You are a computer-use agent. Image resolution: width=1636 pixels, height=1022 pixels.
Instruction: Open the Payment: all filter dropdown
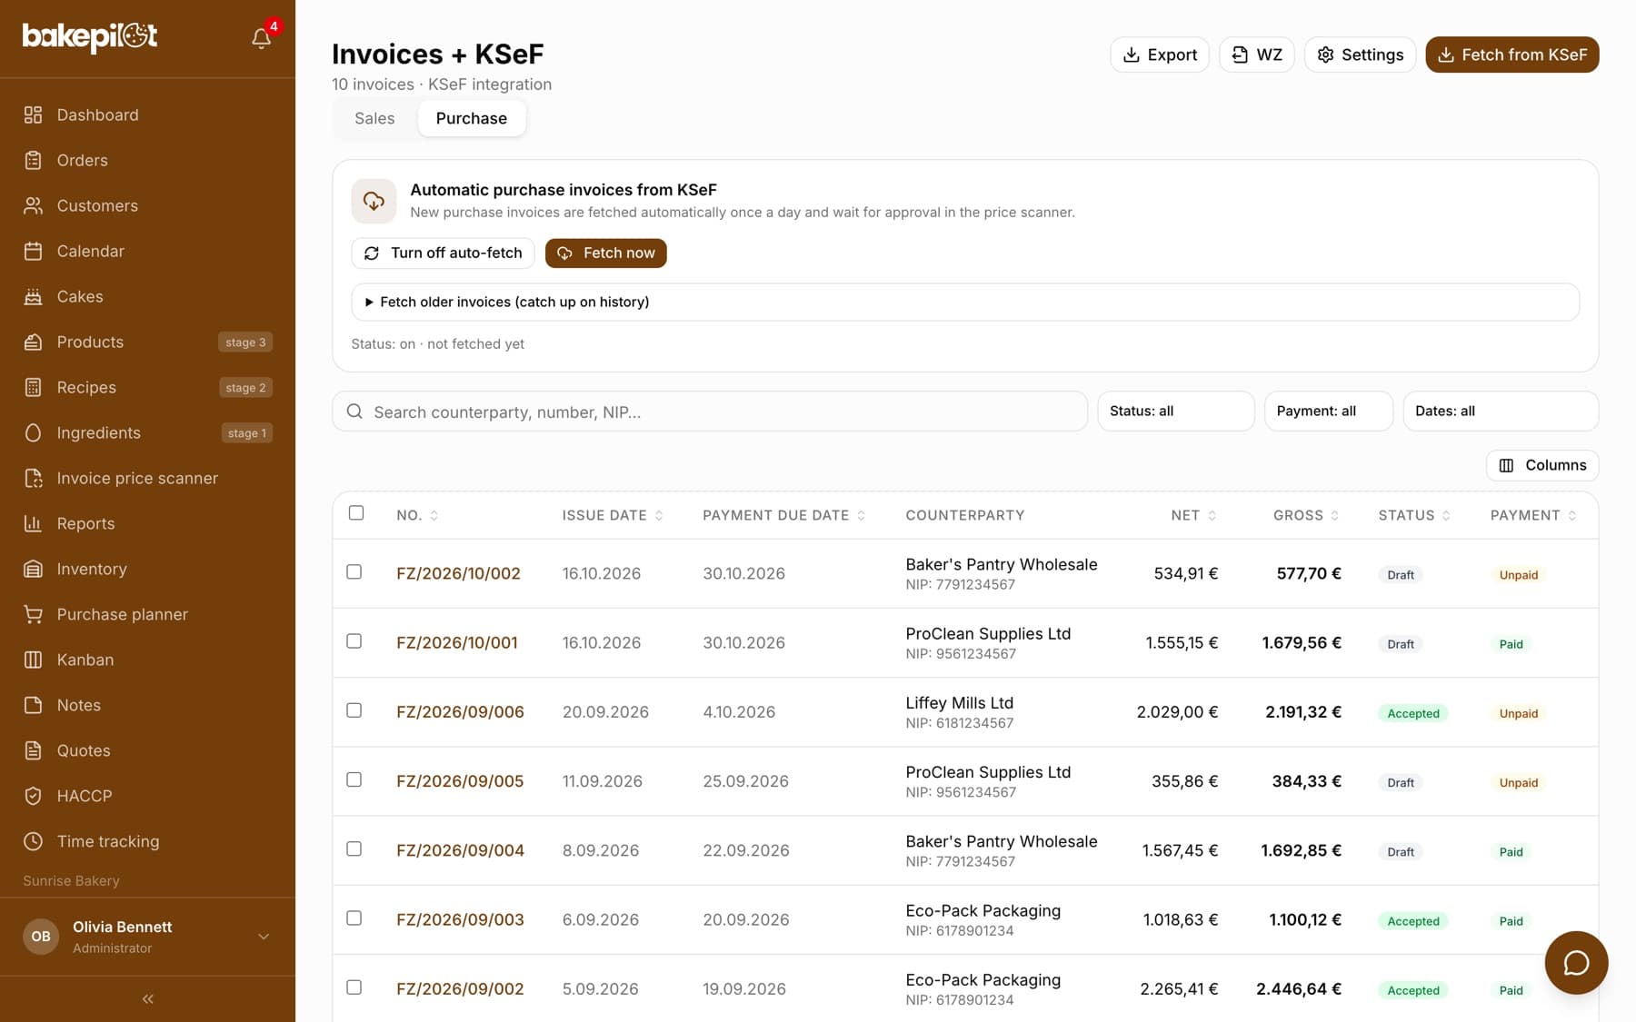[1328, 411]
